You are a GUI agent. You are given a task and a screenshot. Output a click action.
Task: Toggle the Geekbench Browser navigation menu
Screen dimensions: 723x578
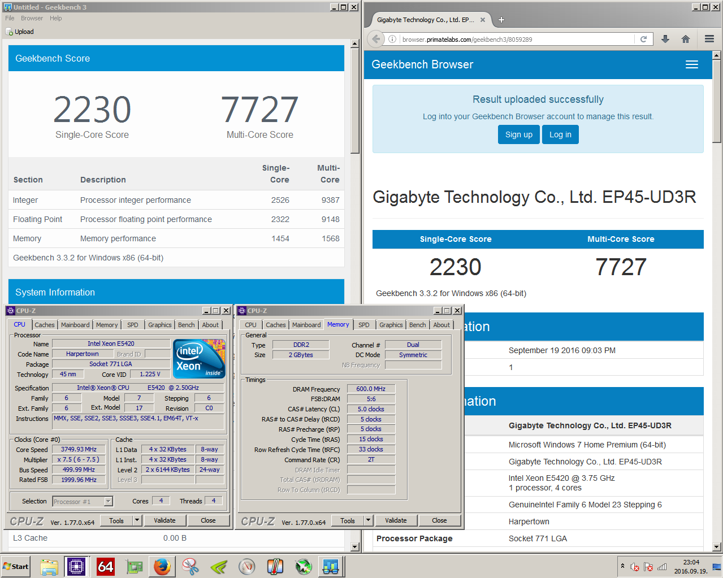click(692, 64)
